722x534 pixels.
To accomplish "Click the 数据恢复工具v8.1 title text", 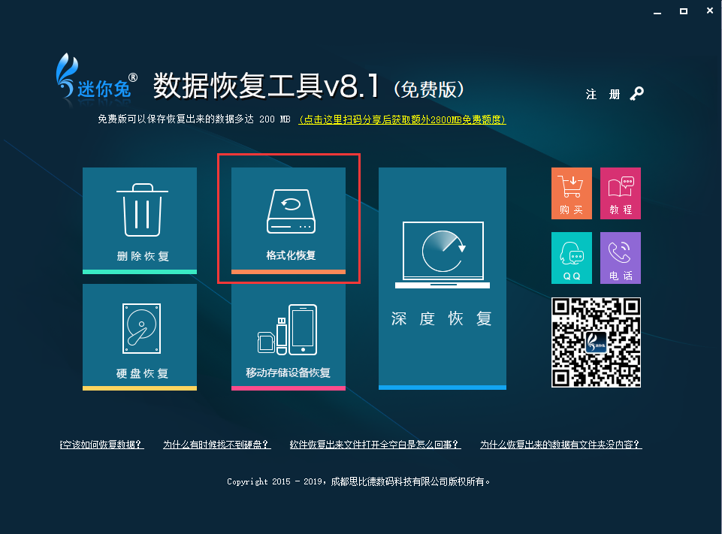I will [266, 86].
